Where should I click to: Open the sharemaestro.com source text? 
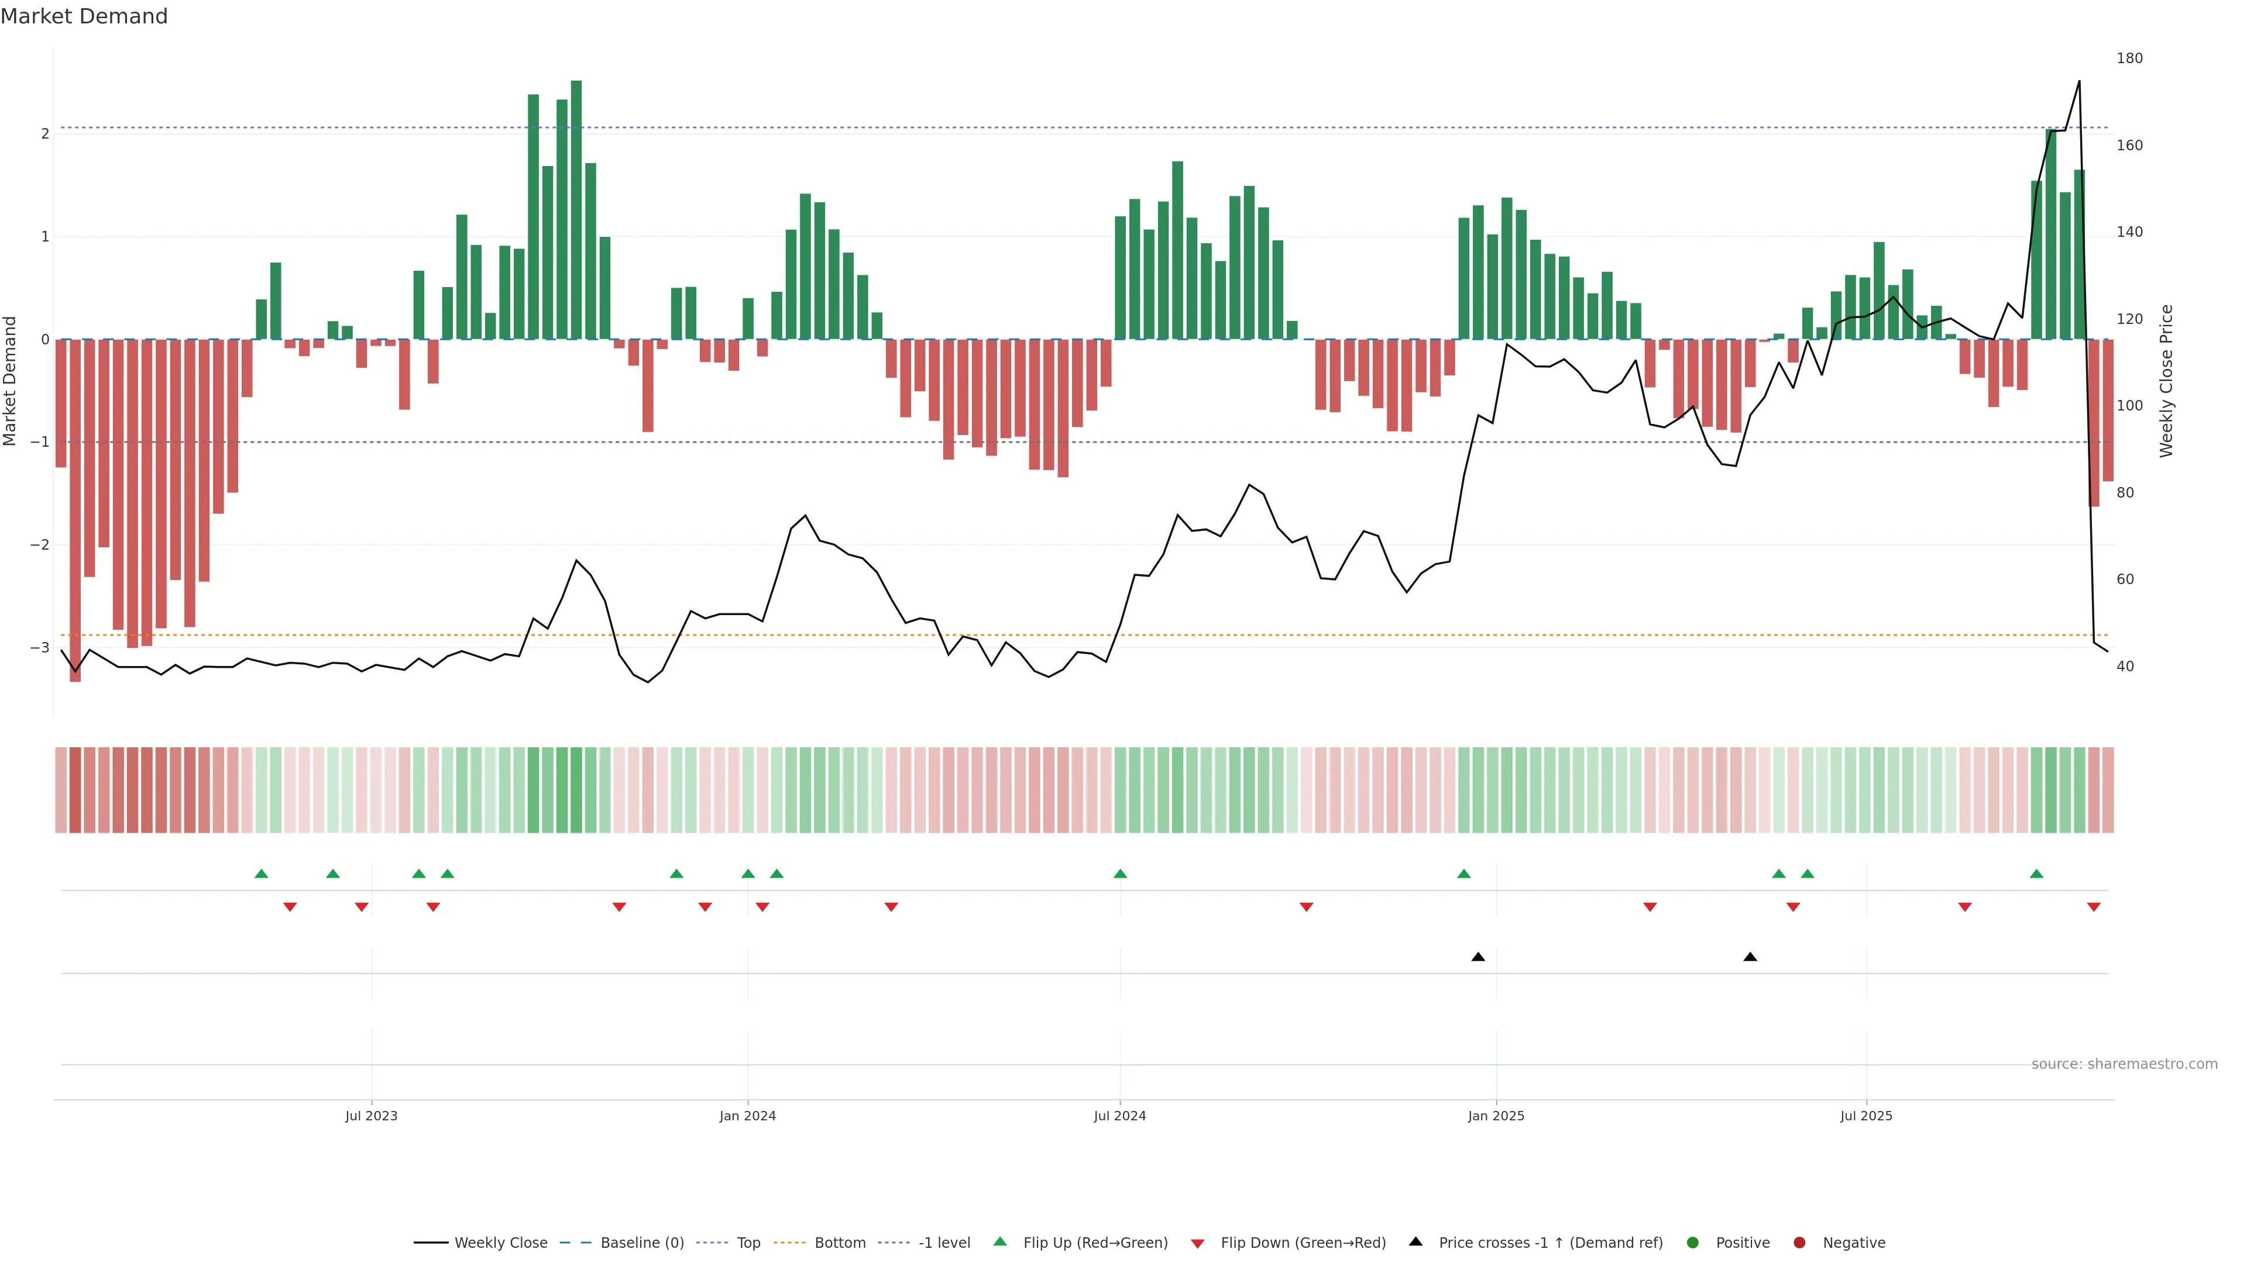coord(2124,1064)
